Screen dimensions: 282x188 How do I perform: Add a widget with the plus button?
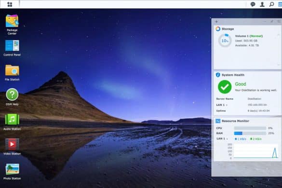click(x=216, y=22)
